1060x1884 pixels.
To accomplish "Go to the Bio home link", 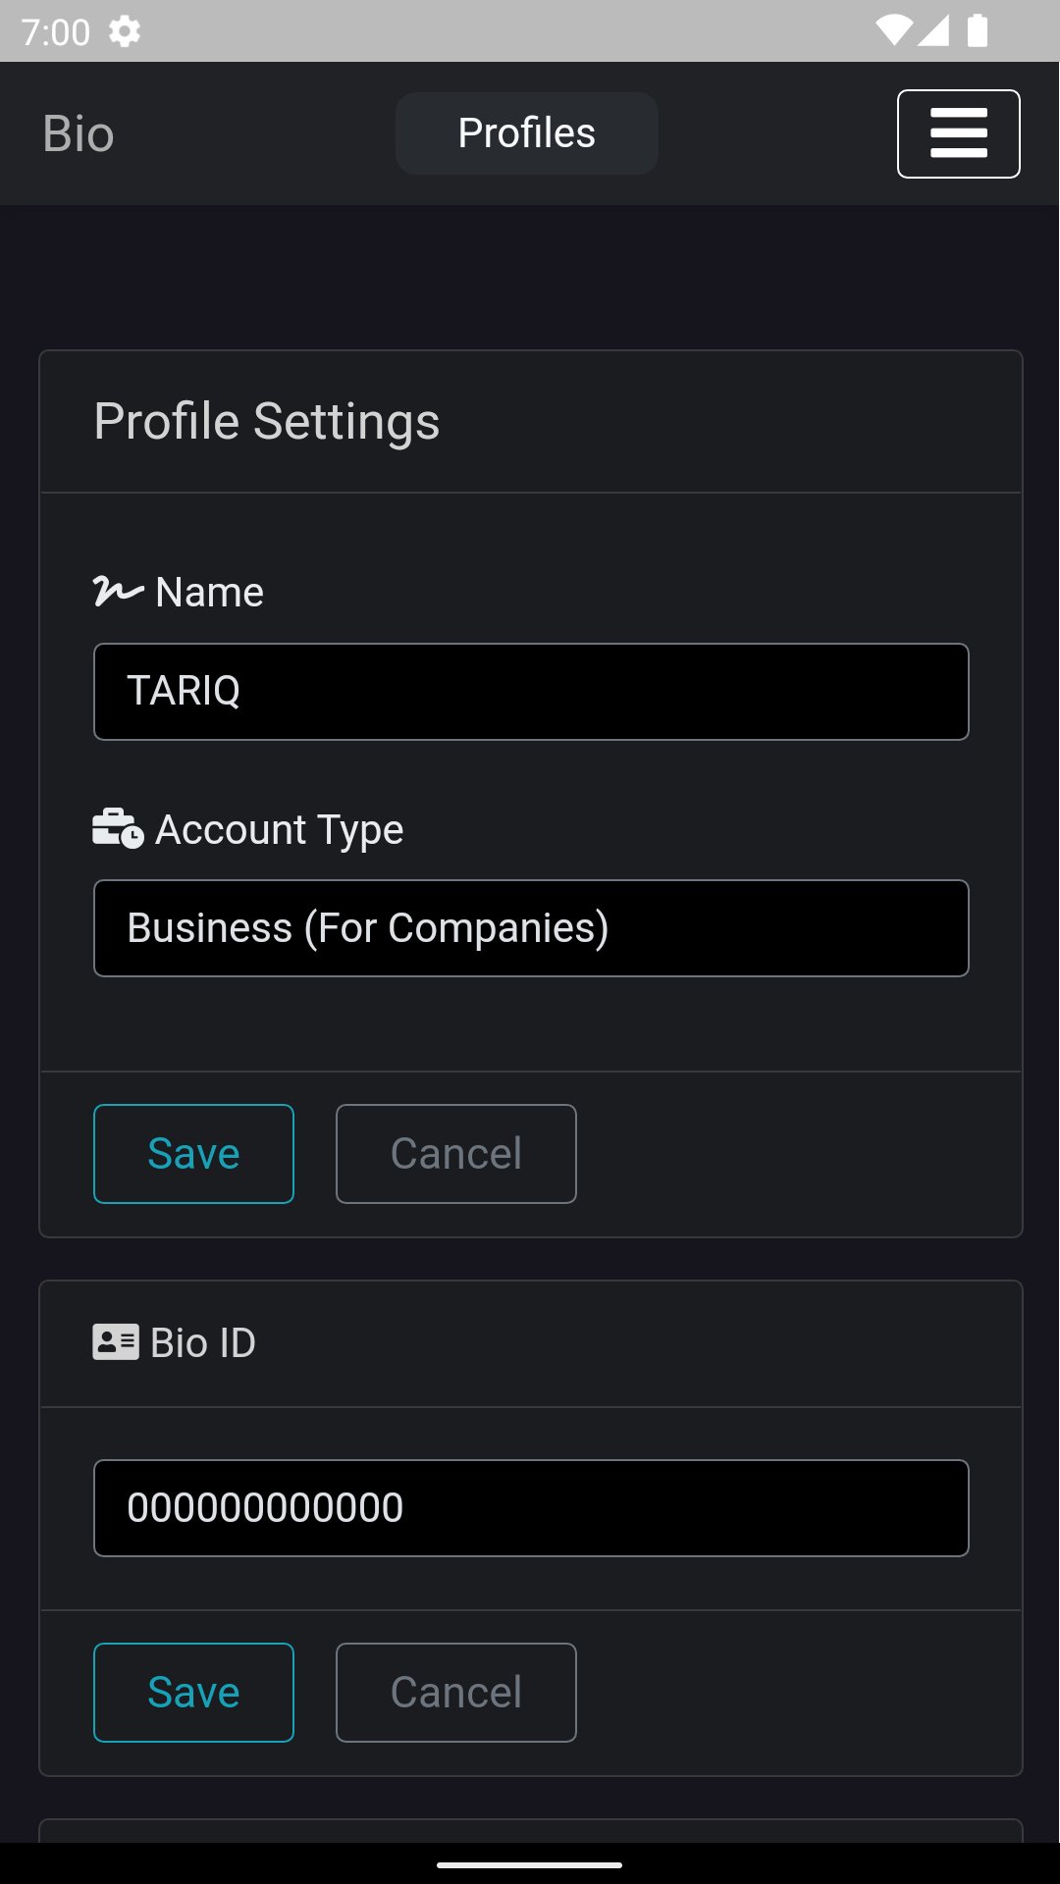I will pos(79,133).
